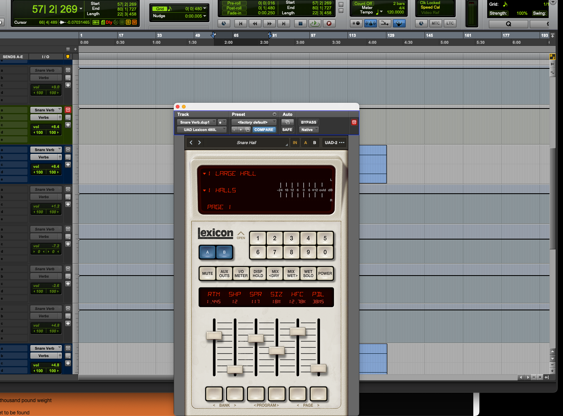Viewport: 563px width, 416px height.
Task: Open the Preset settings menu arrow
Action: click(275, 114)
